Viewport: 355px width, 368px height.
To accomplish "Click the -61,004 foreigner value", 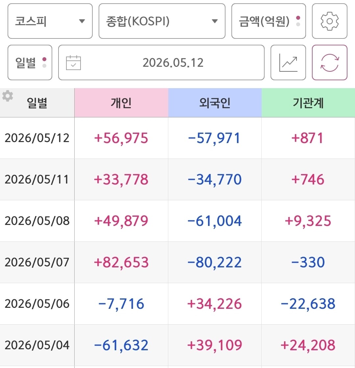I will pos(214,221).
